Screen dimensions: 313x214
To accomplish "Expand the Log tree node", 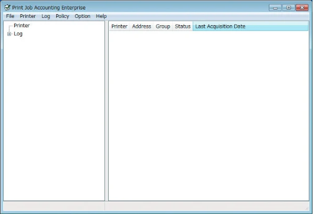I will coord(9,34).
